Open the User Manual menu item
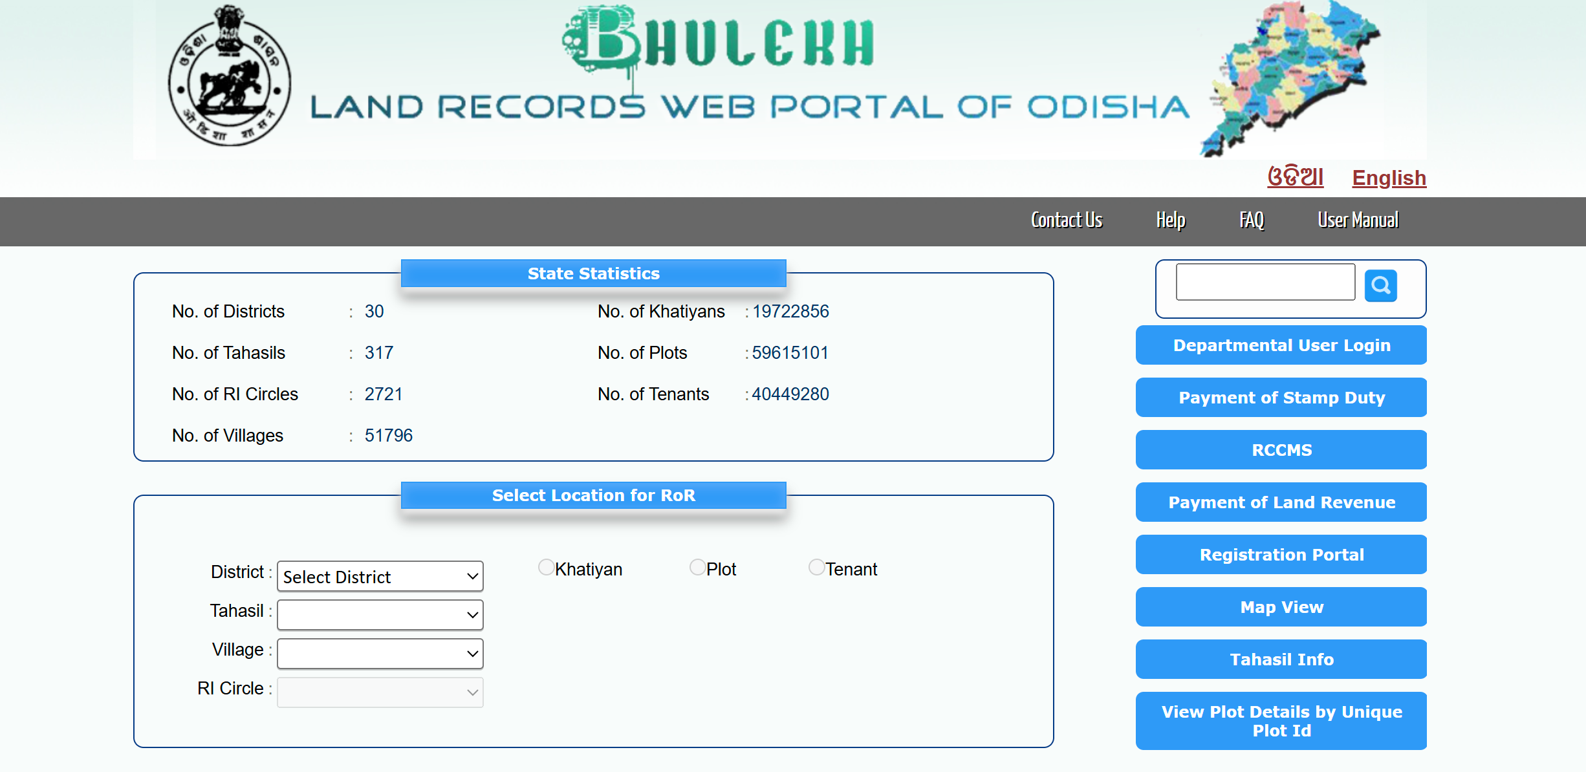Image resolution: width=1586 pixels, height=772 pixels. 1358,220
